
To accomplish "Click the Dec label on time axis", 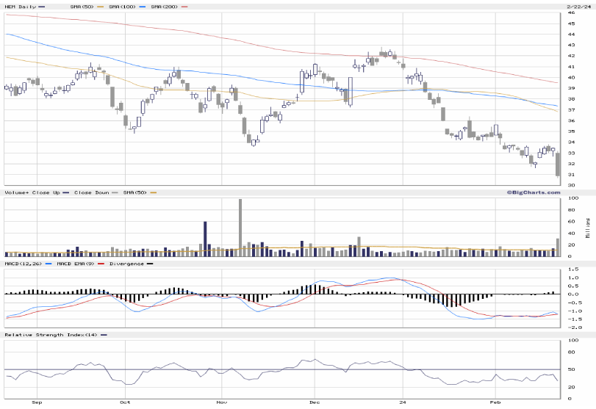I will click(314, 402).
